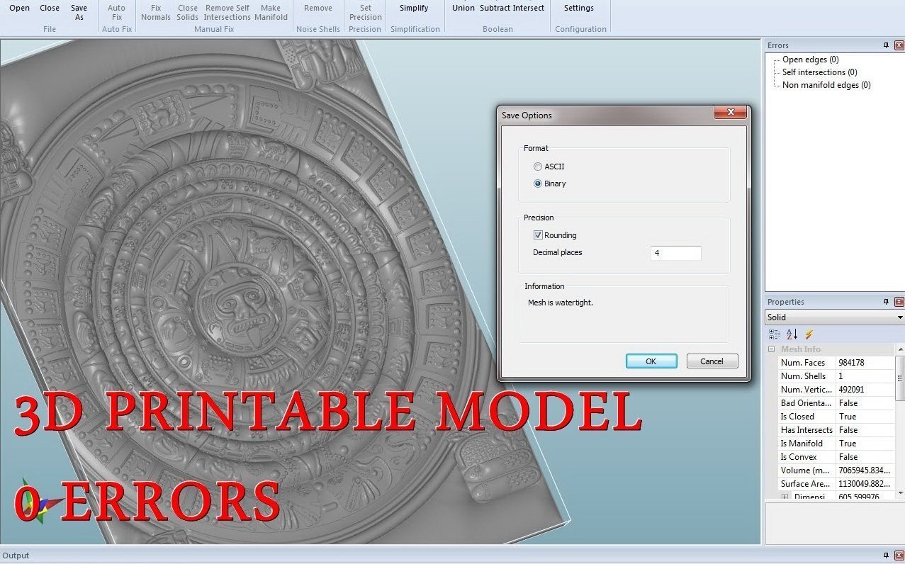Close the Properties panel
This screenshot has width=905, height=564.
[x=899, y=302]
